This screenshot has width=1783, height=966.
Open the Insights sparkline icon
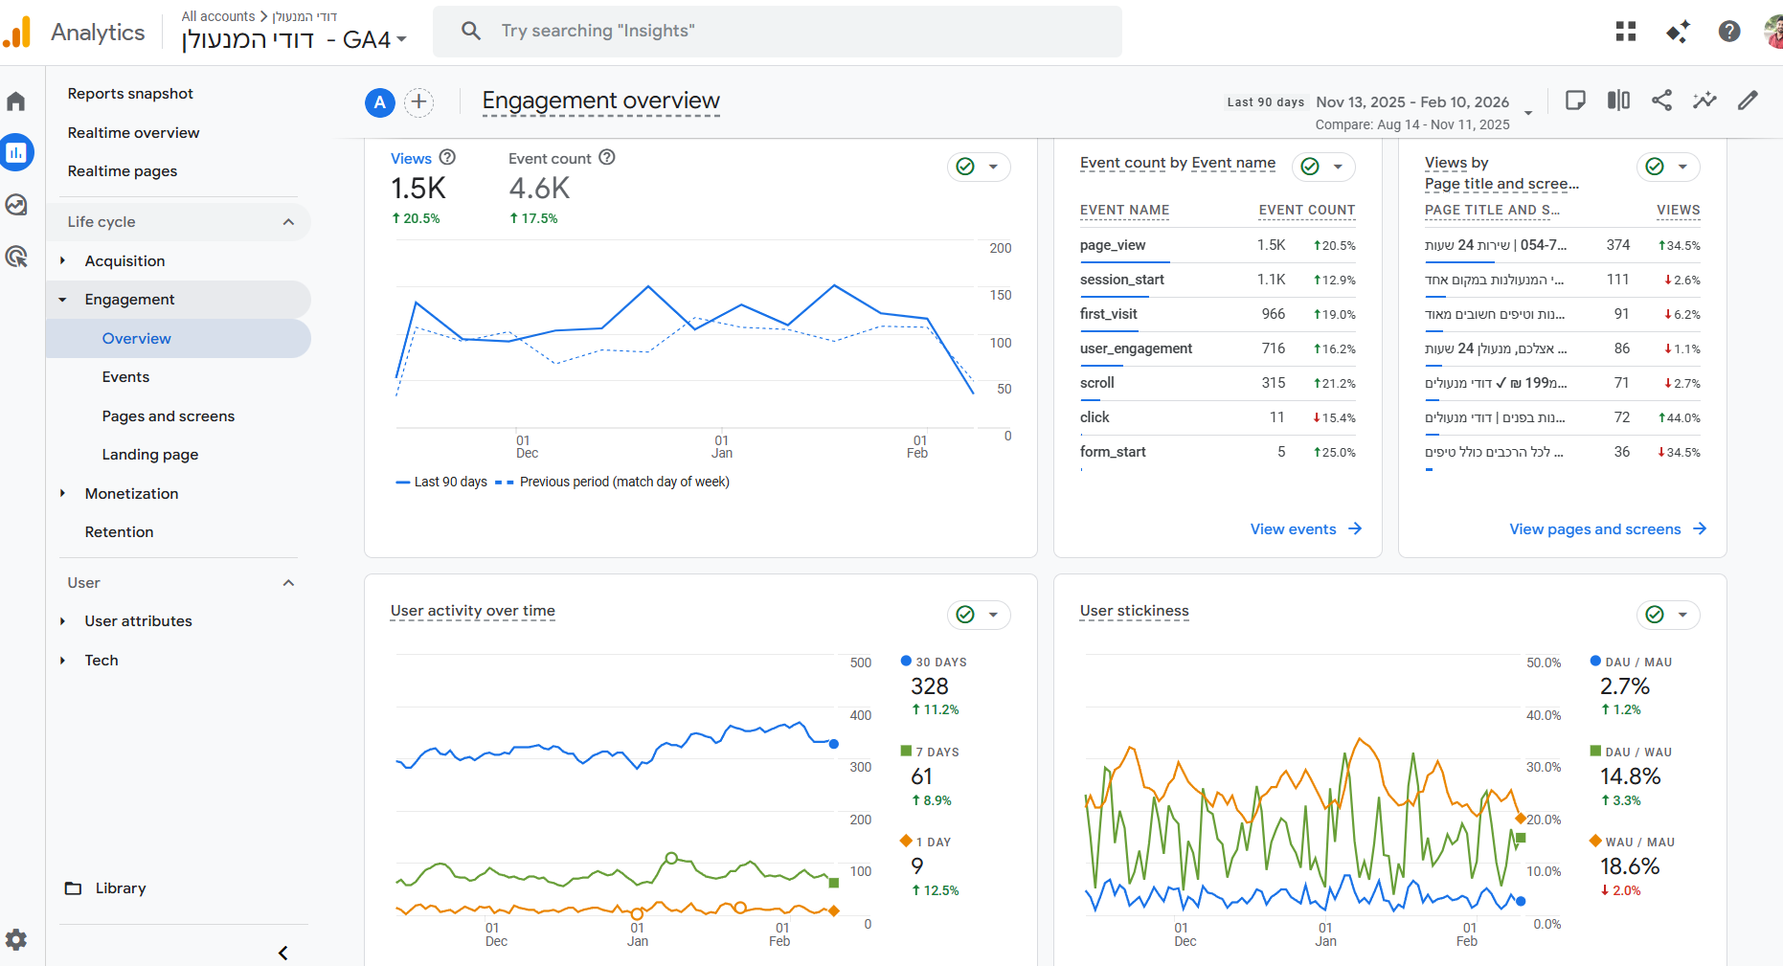tap(1704, 101)
